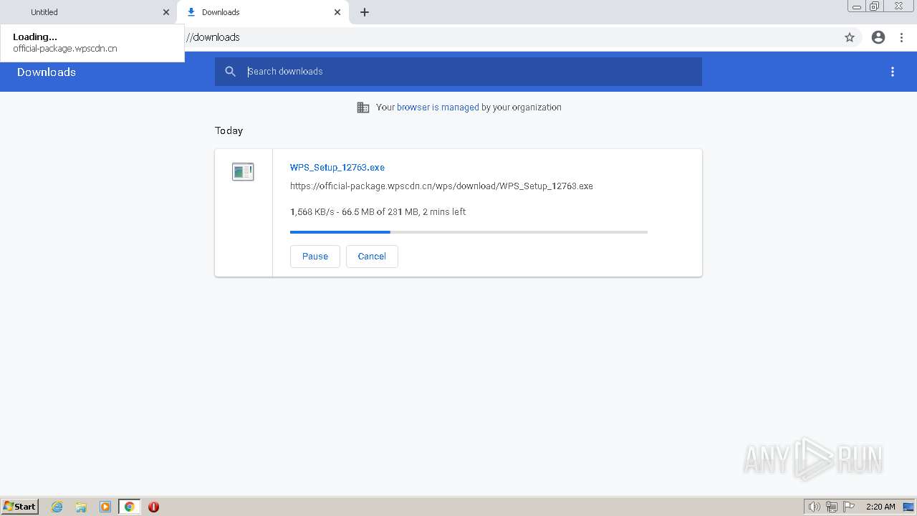917x516 pixels.
Task: Open the Chrome profile account icon
Action: pos(878,37)
